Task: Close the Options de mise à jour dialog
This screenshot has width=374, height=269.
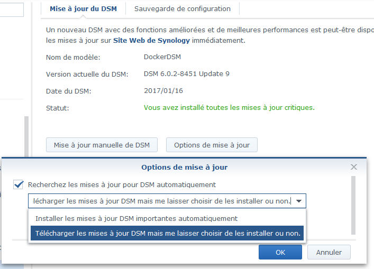Action: tap(354, 167)
